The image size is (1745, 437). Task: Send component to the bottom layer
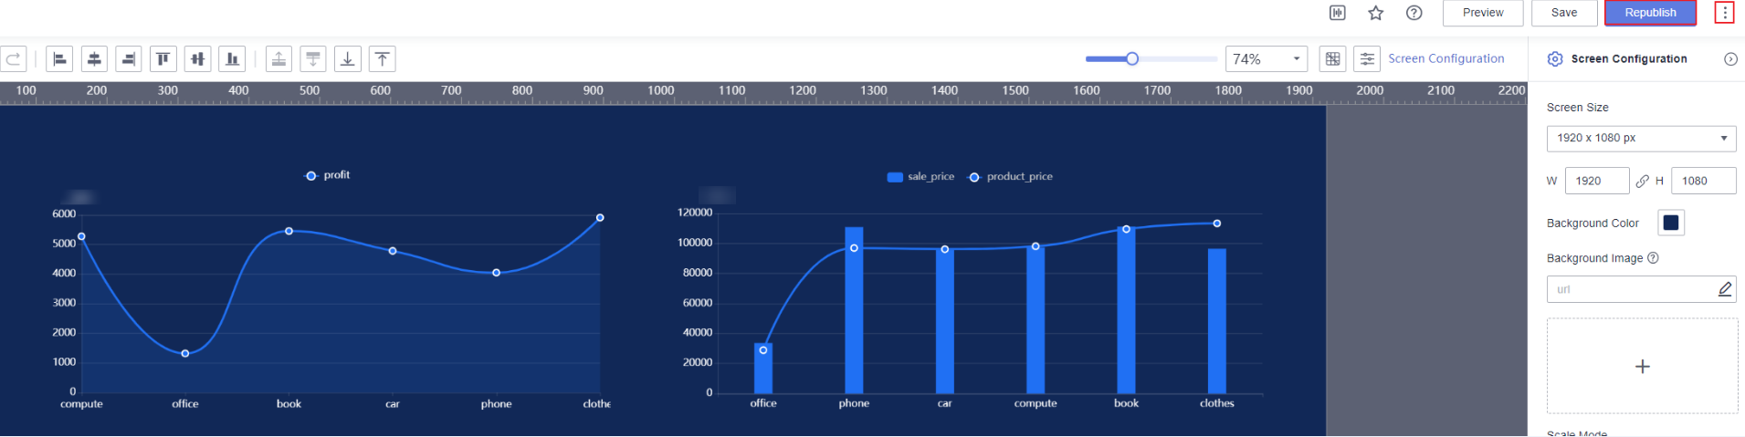click(348, 59)
